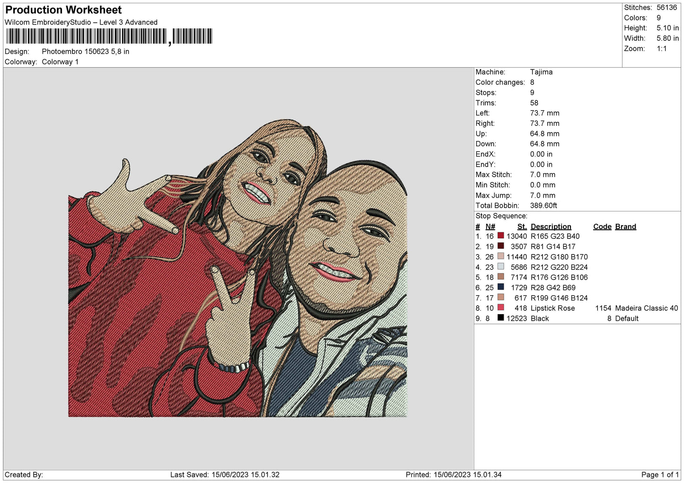Click 'Last Saved: 15/06/2023 15.01.32' footer
The image size is (684, 483).
[x=225, y=475]
